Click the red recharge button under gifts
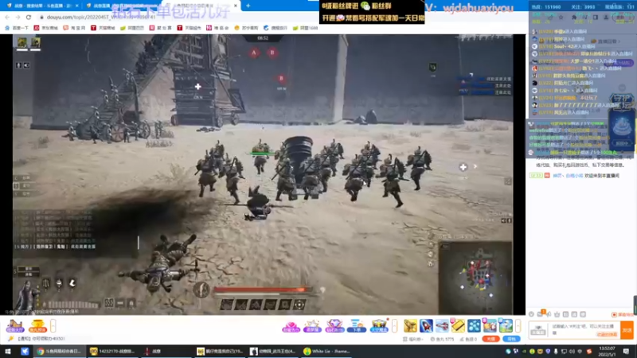 490,339
